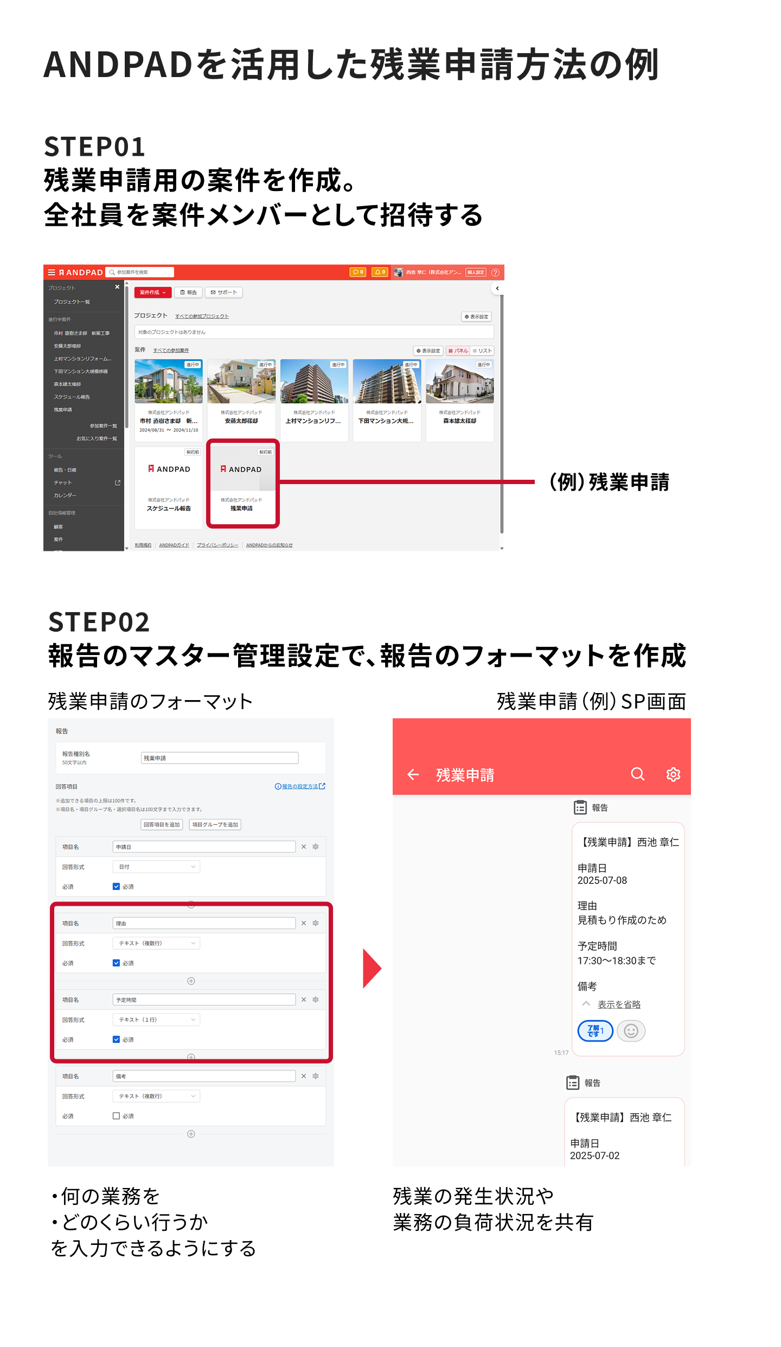Open search in SP 残業申請 screen
The image size is (781, 1347).
(638, 774)
